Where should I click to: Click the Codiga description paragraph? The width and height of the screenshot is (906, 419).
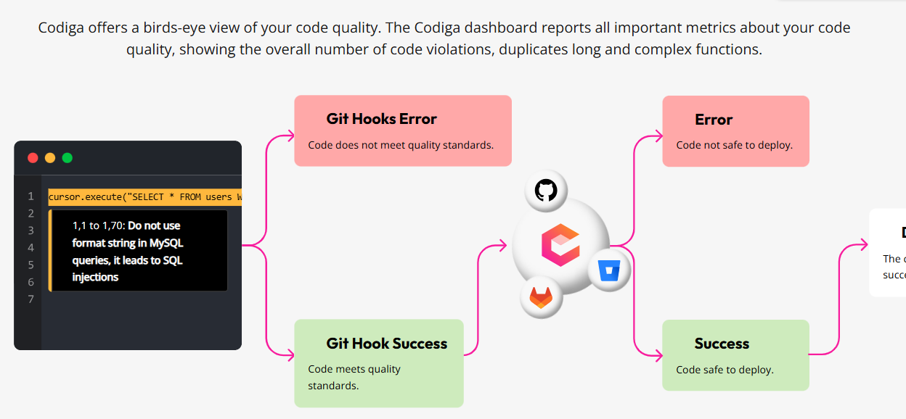[444, 39]
